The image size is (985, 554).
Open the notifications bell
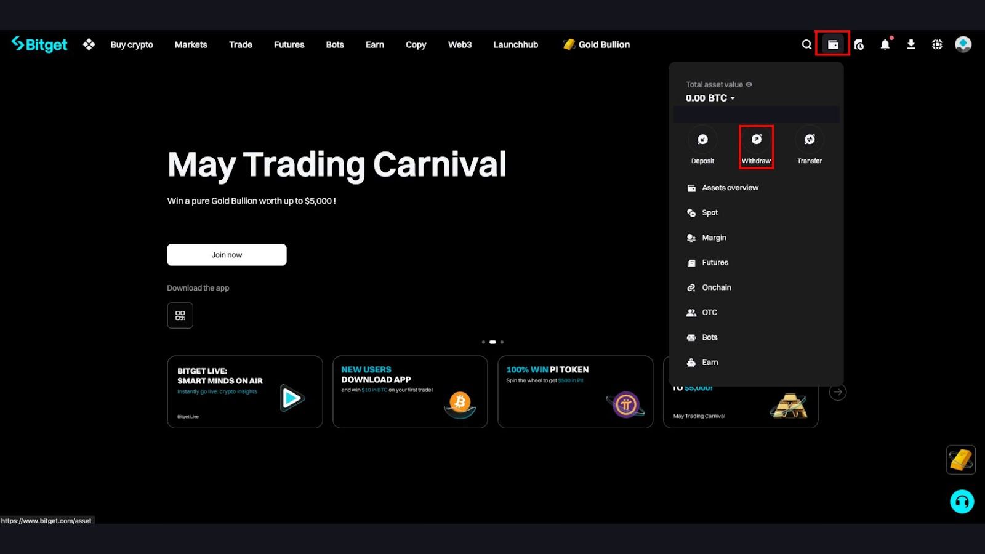(885, 44)
